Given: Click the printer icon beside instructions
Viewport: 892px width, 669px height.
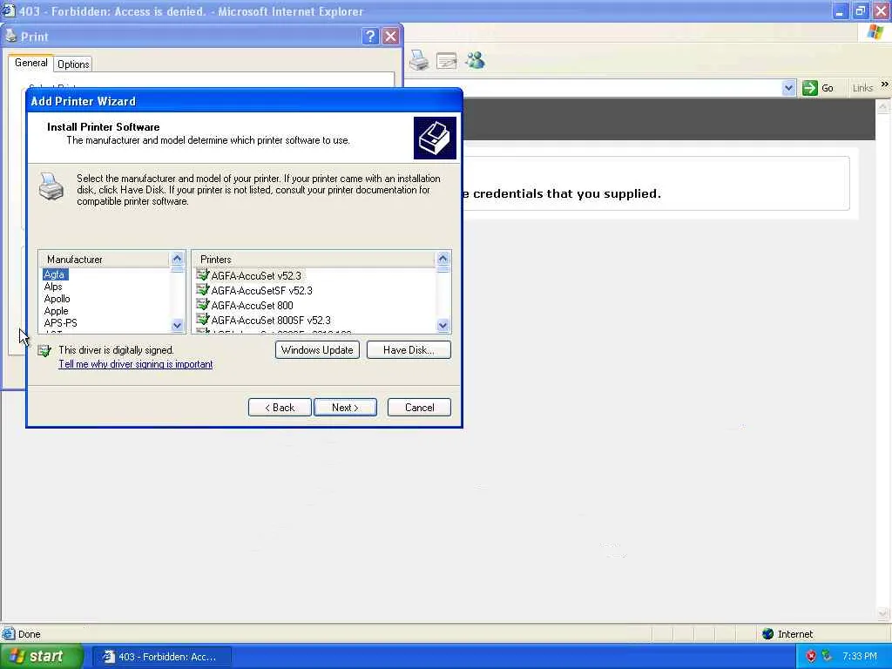Looking at the screenshot, I should [x=51, y=186].
